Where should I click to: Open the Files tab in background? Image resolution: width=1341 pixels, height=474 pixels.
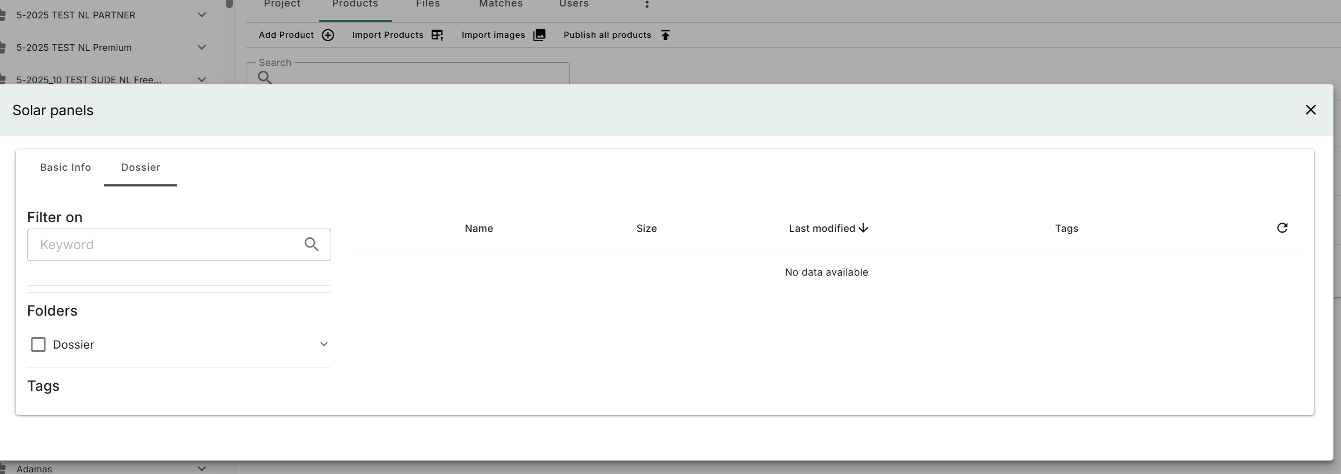[428, 4]
